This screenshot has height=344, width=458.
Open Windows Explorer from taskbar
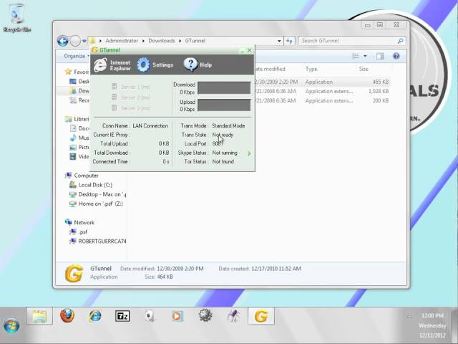tap(39, 316)
